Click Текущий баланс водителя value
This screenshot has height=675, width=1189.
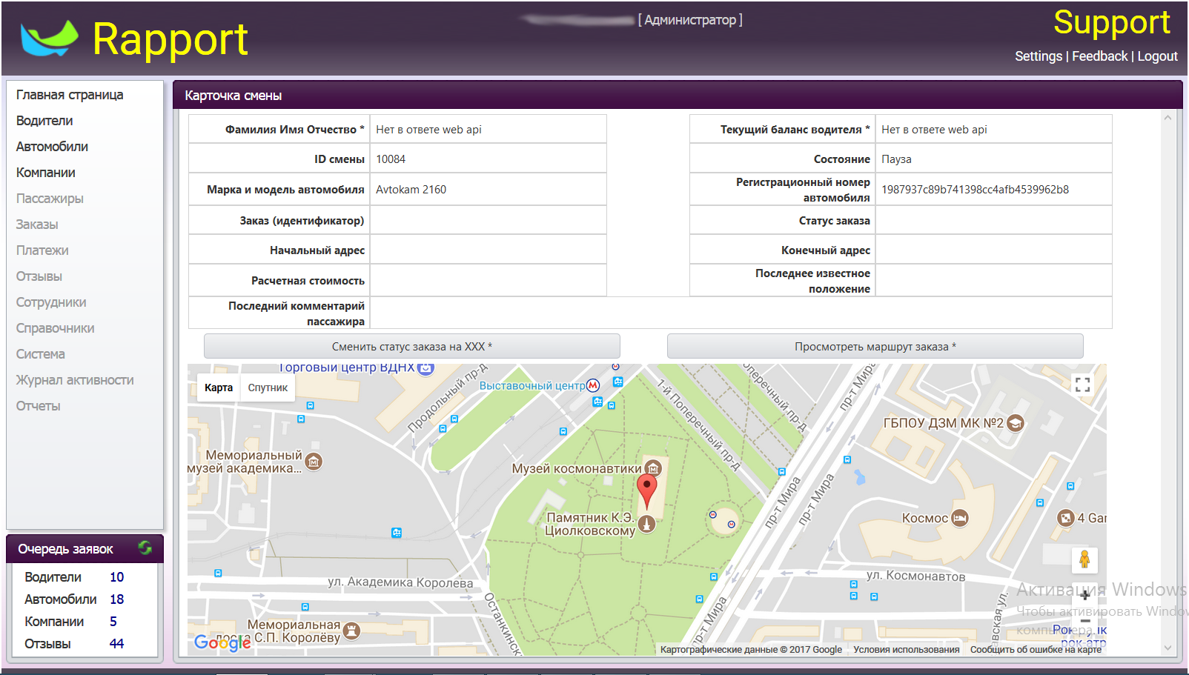pyautogui.click(x=993, y=129)
